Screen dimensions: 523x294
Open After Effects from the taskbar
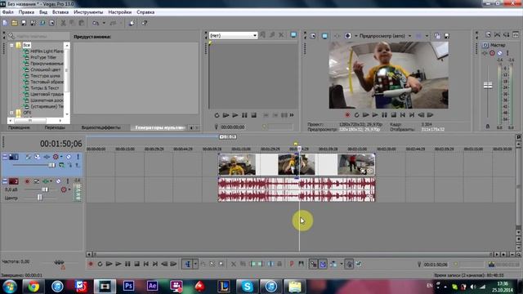(x=152, y=287)
